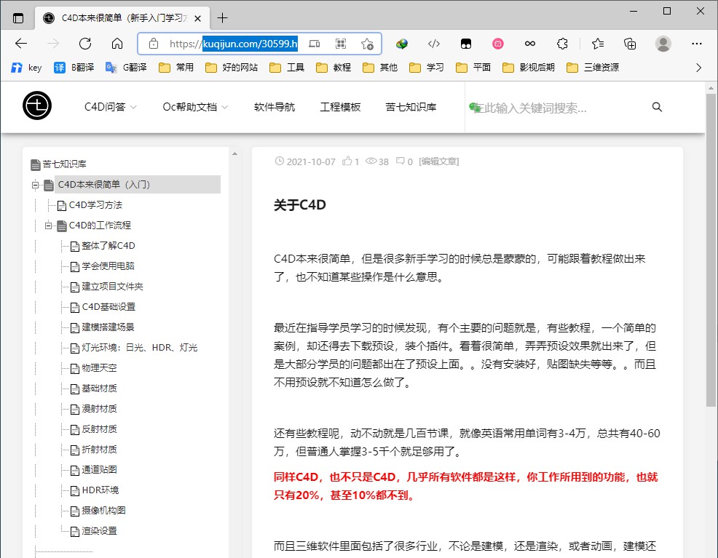The width and height of the screenshot is (718, 558).
Task: Open the 好的网站 bookmarks folder
Action: click(232, 68)
